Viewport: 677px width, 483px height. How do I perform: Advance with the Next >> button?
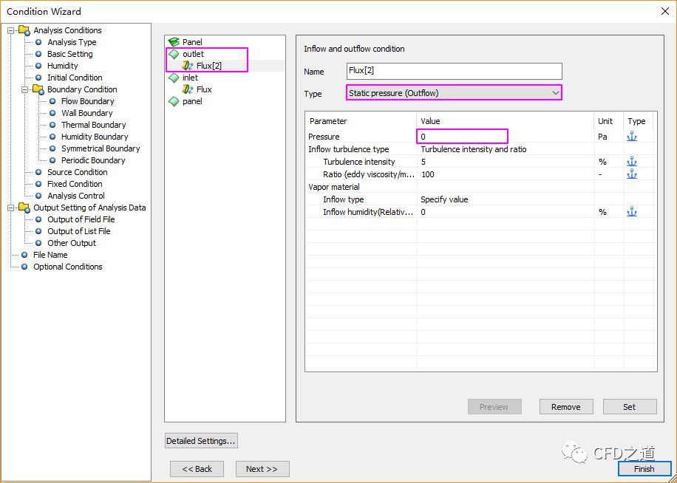(262, 469)
